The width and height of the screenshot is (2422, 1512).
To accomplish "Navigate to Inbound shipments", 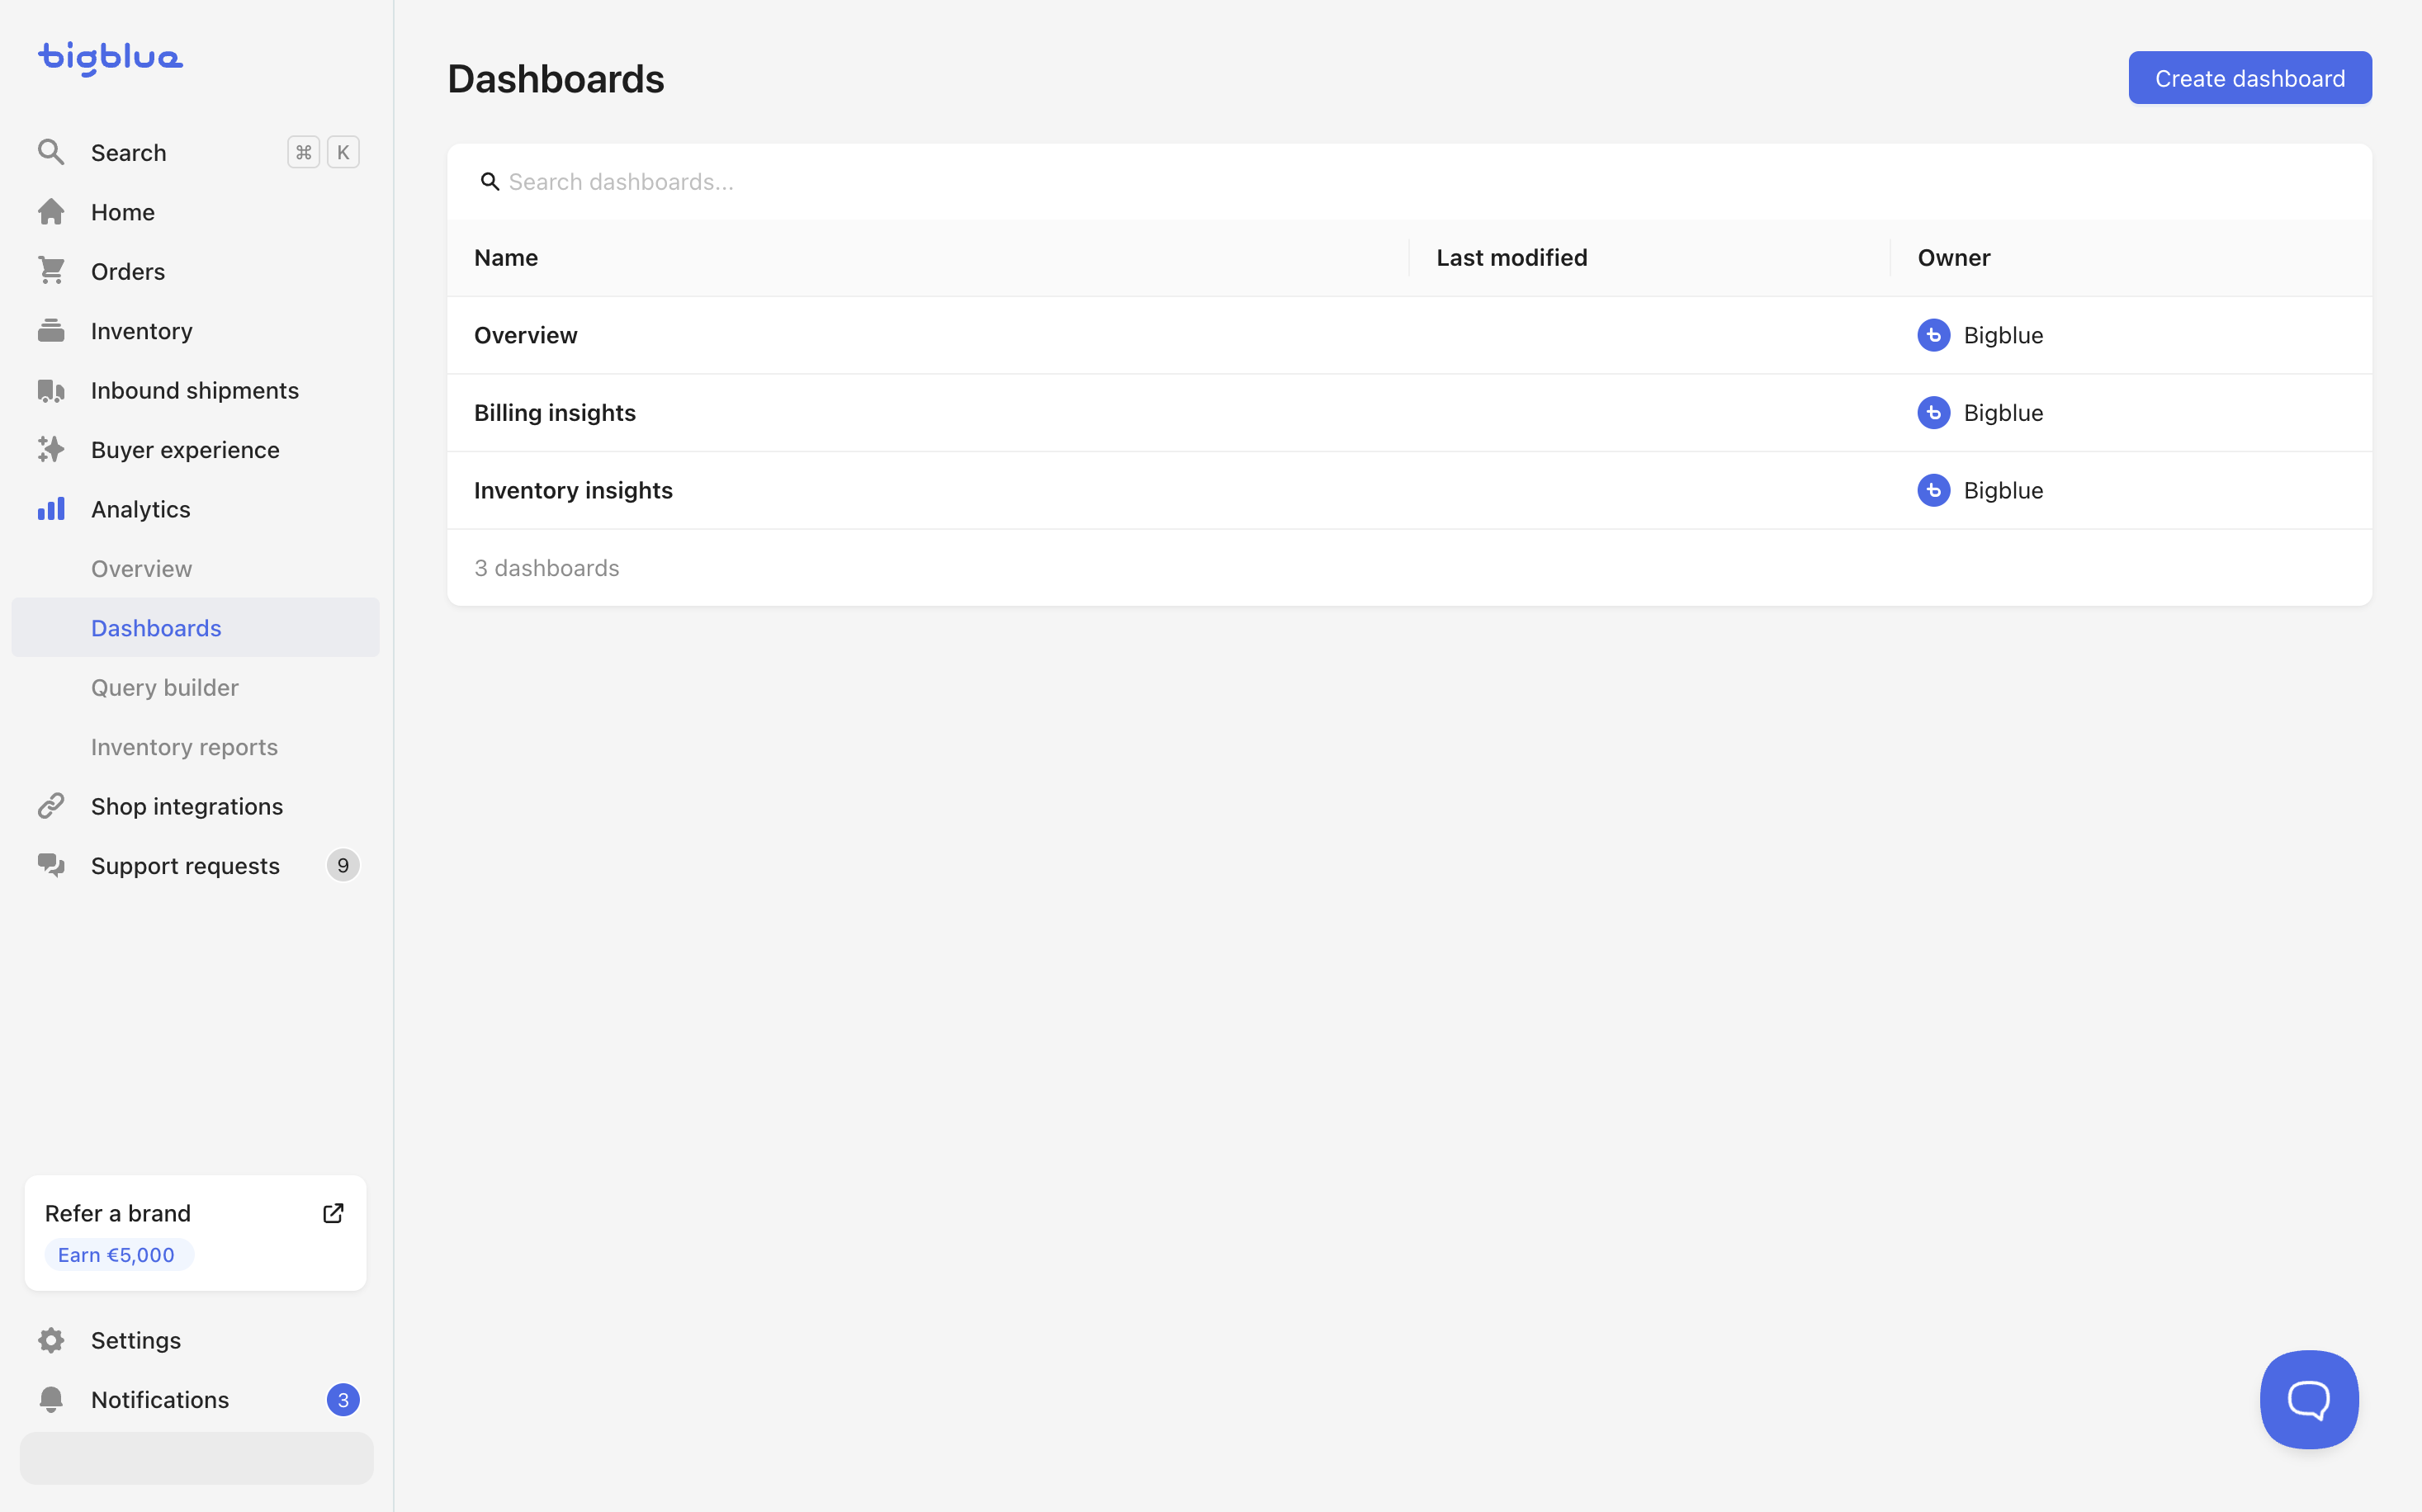I will (x=196, y=390).
